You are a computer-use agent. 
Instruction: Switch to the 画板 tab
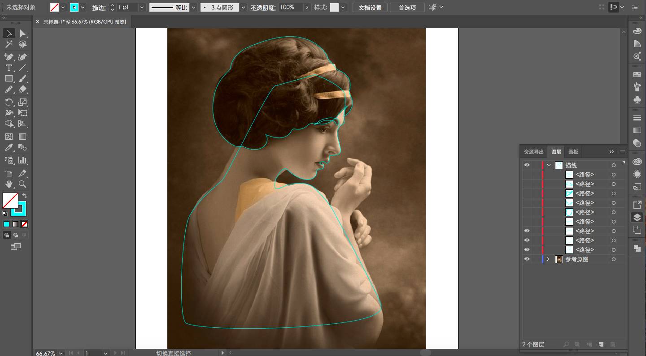573,152
